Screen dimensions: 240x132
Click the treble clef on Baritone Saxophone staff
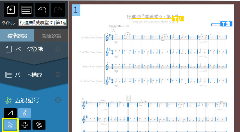coord(107,81)
